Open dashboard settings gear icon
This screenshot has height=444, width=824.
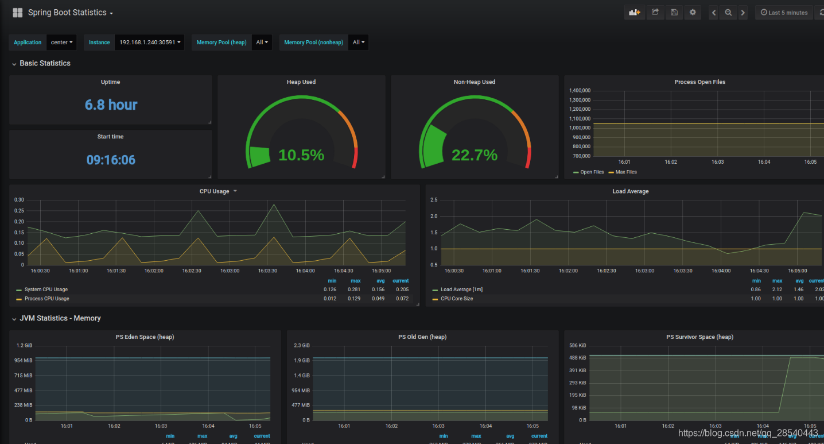pyautogui.click(x=693, y=13)
